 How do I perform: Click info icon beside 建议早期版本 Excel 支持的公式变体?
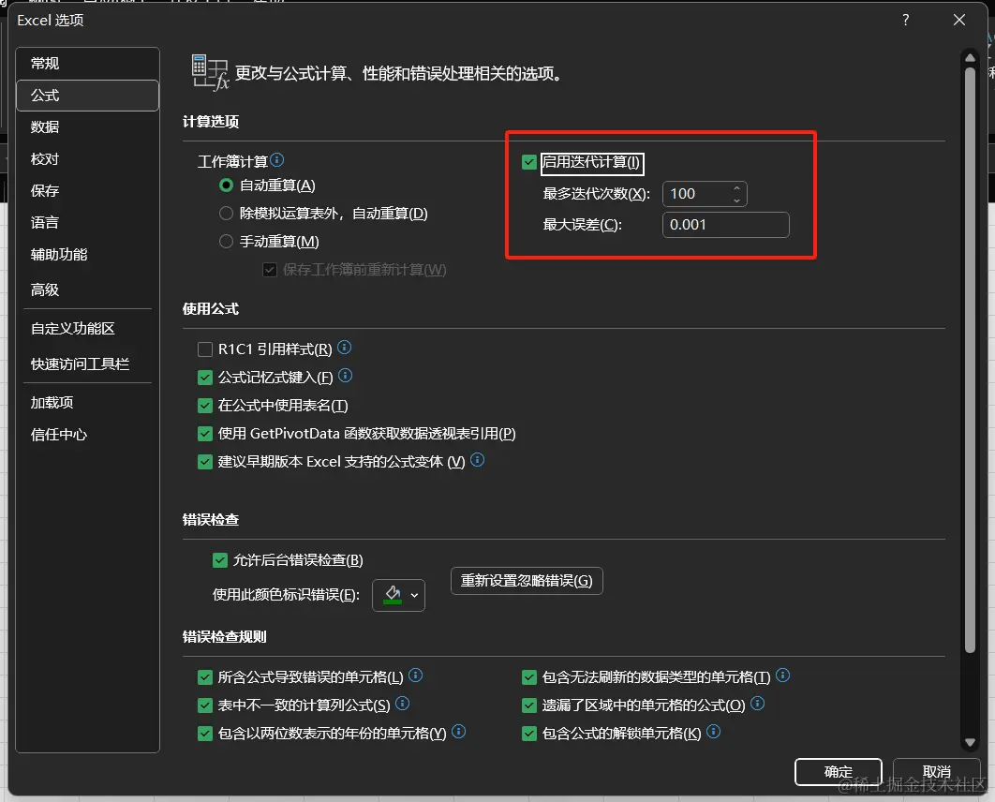click(478, 460)
